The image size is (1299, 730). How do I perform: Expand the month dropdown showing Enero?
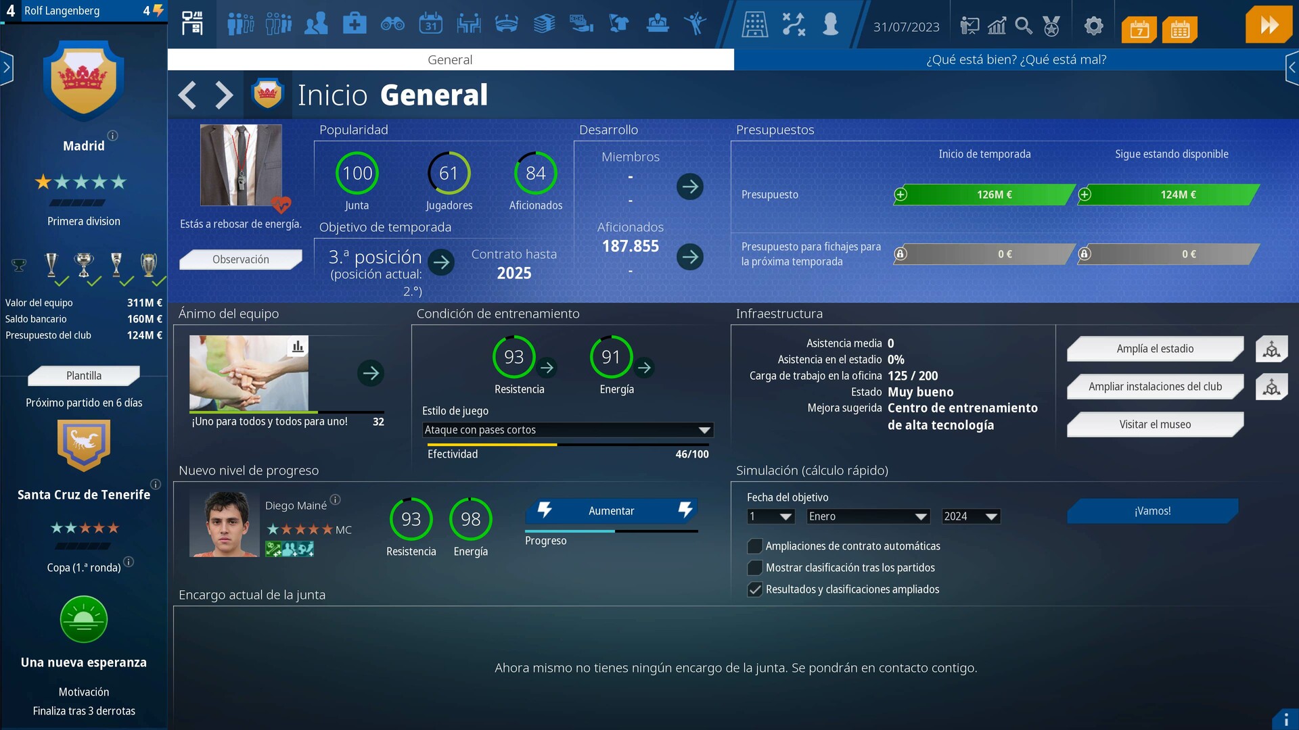point(867,516)
